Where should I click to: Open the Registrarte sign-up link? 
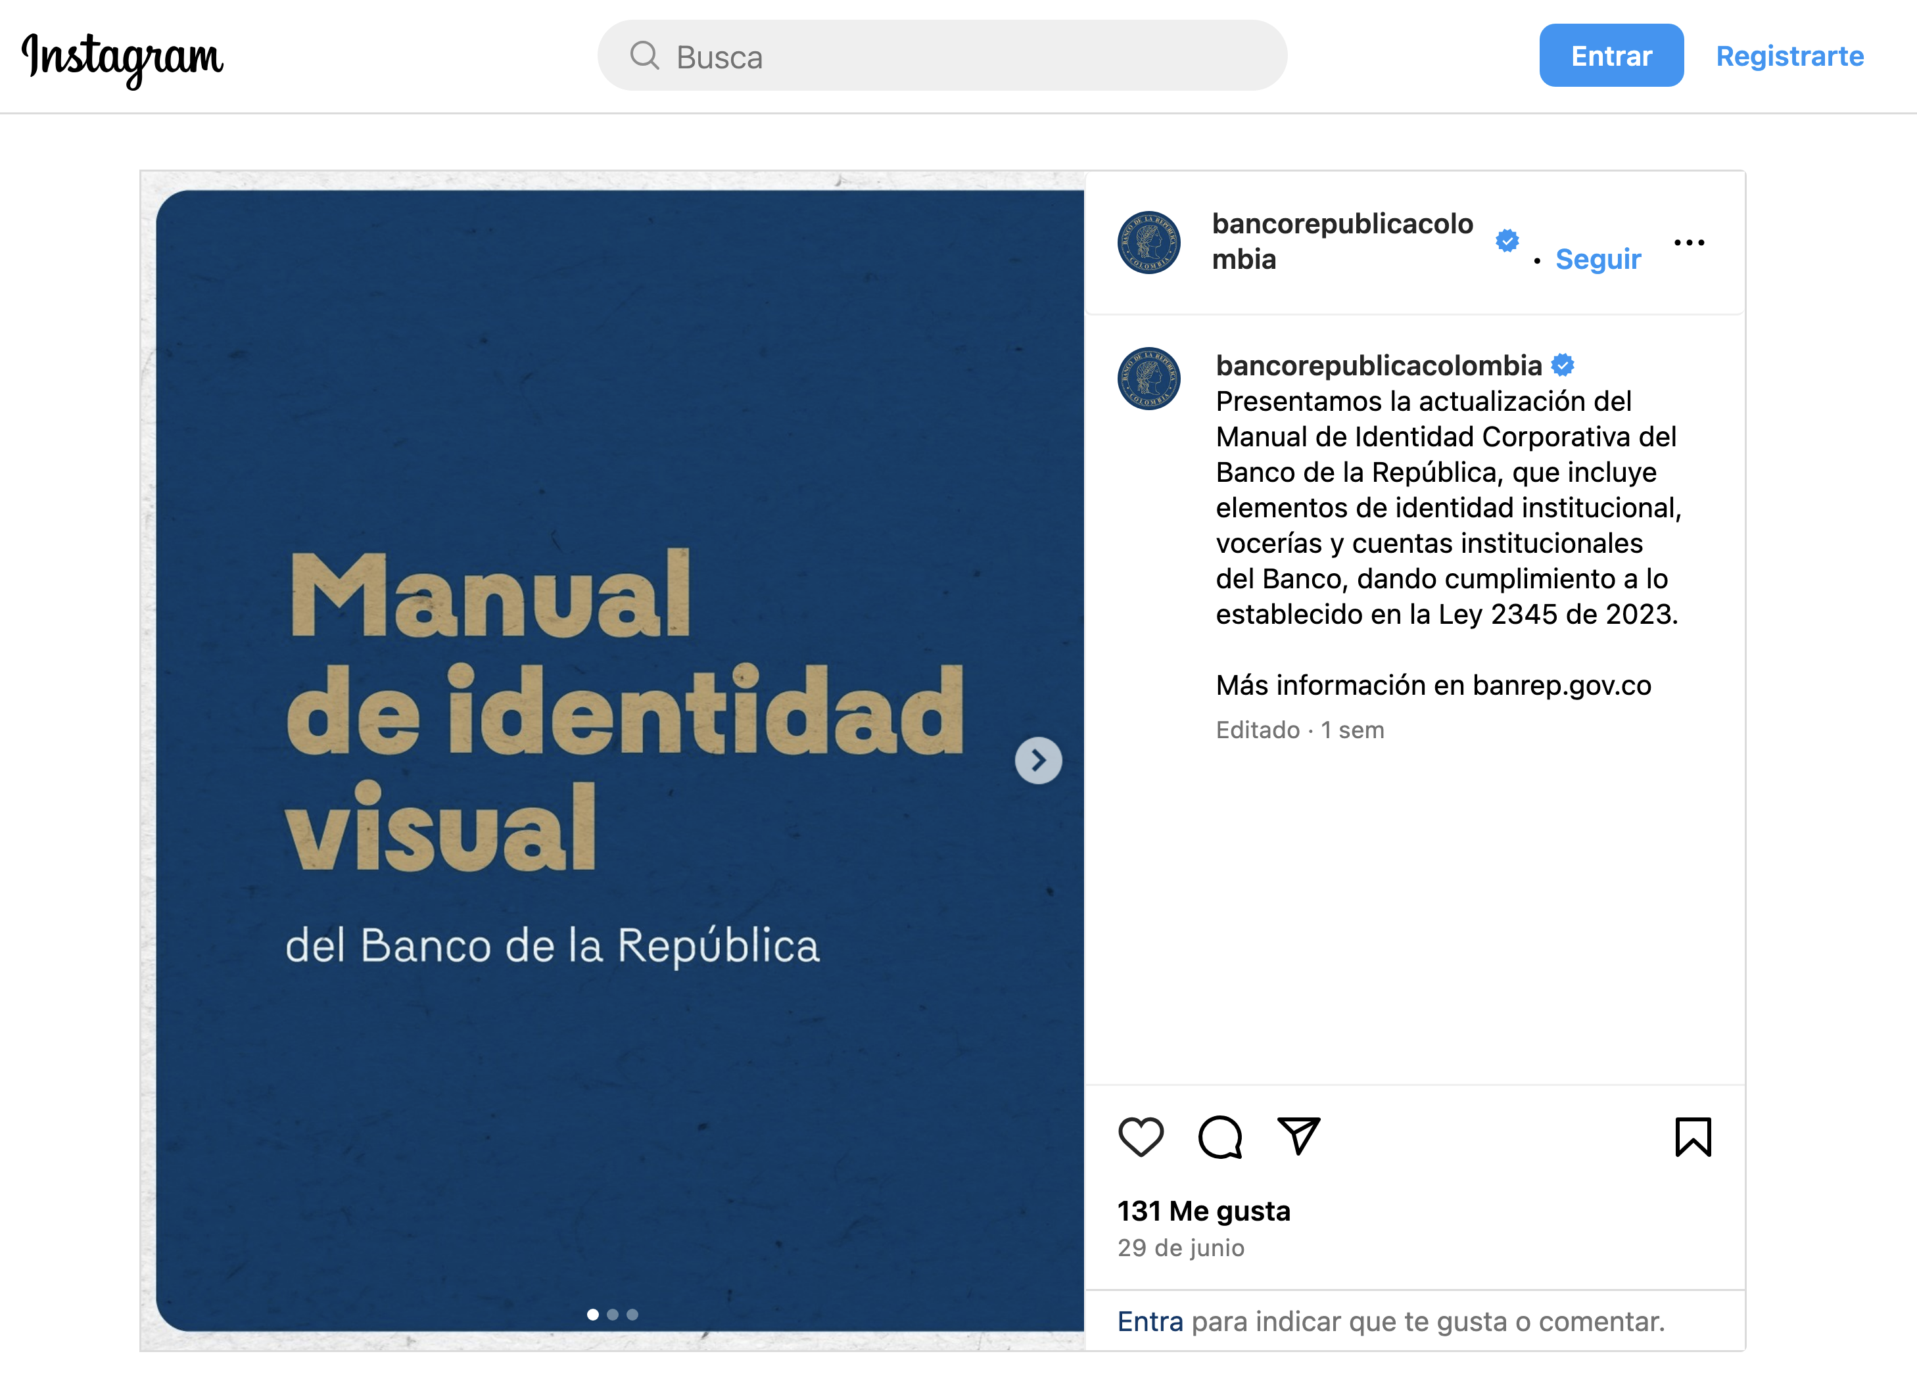1789,56
